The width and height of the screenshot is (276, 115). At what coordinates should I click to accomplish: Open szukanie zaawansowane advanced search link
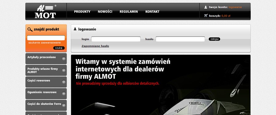pyautogui.click(x=45, y=43)
